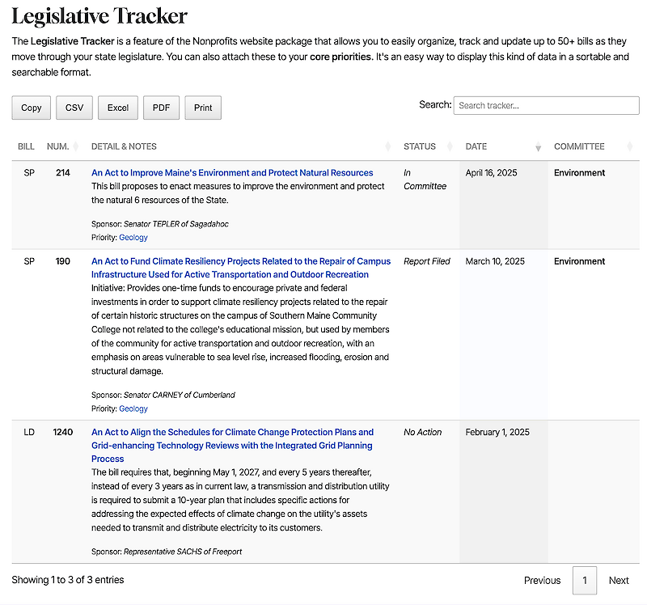Screen dimensions: 647x605
Task: Click the LD bill type cell
Action: coord(29,432)
